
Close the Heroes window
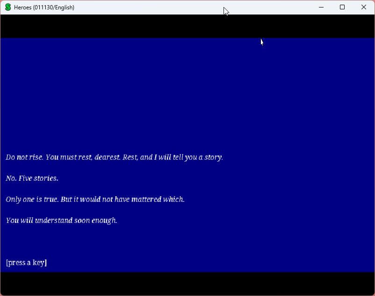click(x=363, y=7)
